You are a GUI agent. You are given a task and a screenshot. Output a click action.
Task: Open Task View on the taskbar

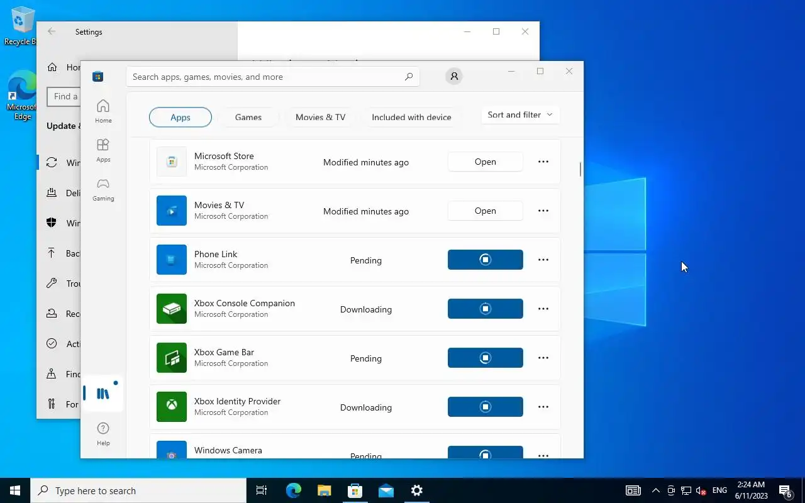point(262,490)
